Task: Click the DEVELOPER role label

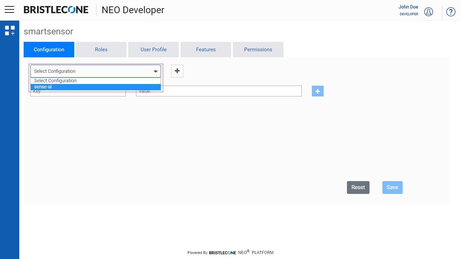Action: pos(409,14)
